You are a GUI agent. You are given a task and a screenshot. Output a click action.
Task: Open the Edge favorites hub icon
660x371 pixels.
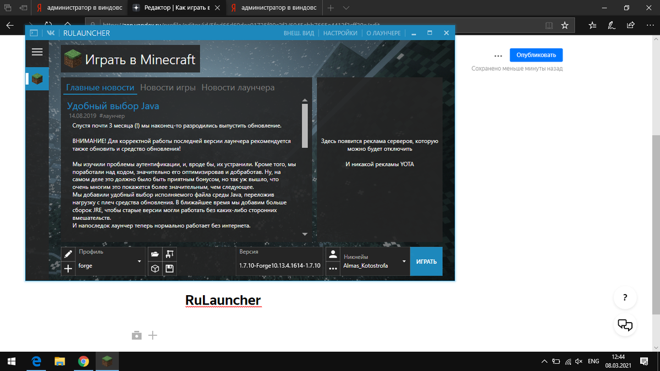pos(592,25)
